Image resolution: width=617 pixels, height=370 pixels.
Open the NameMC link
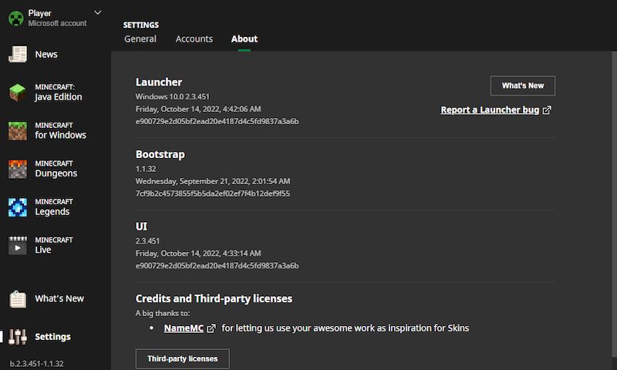tap(184, 328)
